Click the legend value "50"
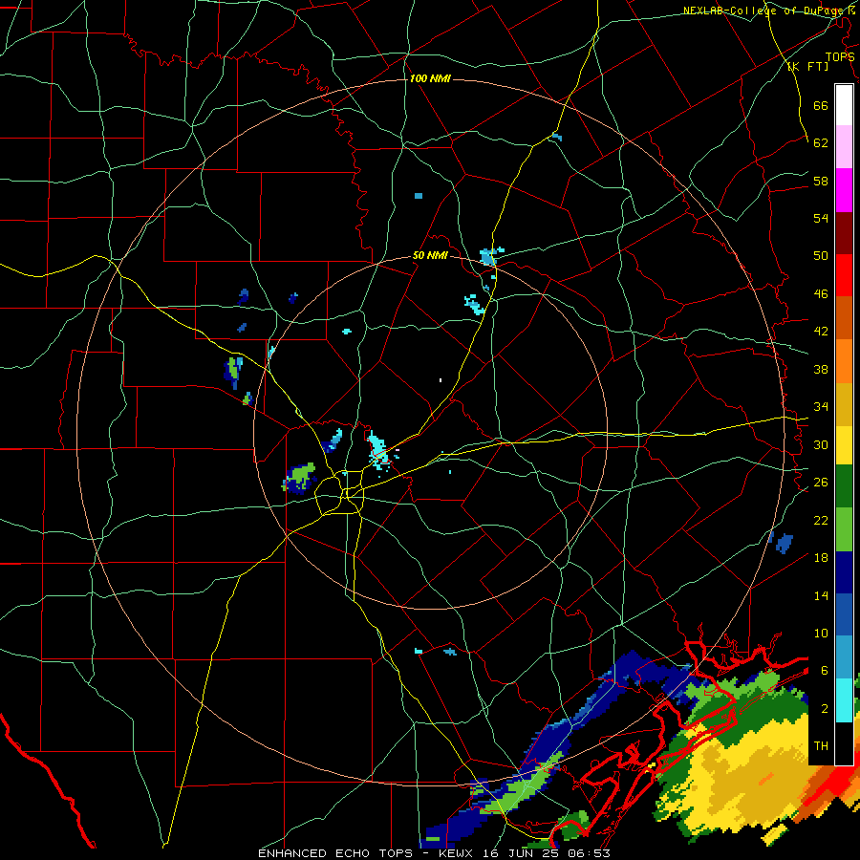860x860 pixels. [x=821, y=255]
